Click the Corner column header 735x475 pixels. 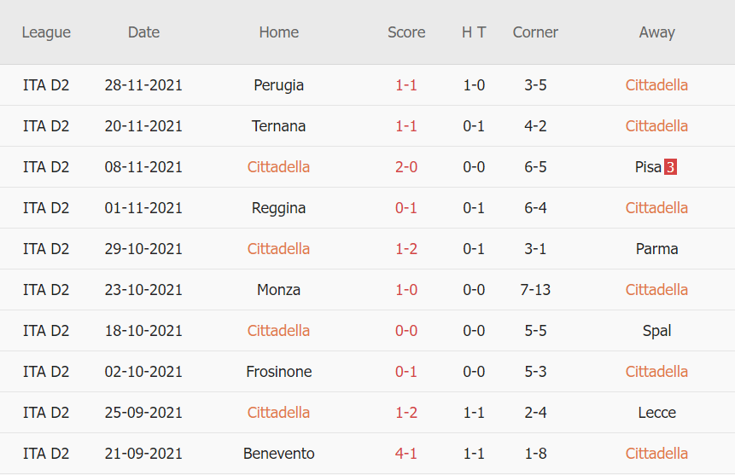tap(535, 32)
